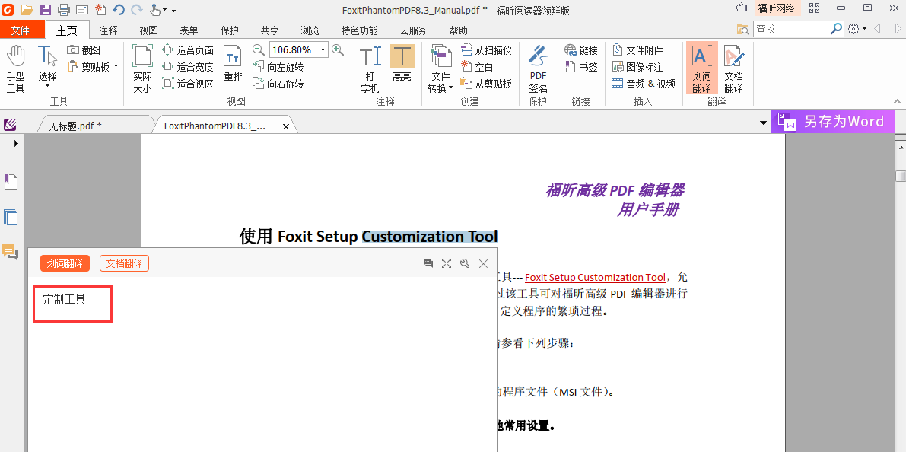Screen dimensions: 906x452
Task: Create a blank (空白) PDF
Action: click(x=477, y=67)
